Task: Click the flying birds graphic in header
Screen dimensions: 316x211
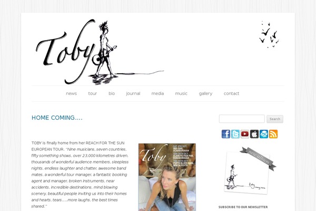Action: coord(269,34)
